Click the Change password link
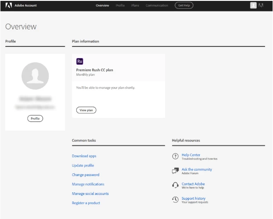273x219 pixels. coord(86,175)
